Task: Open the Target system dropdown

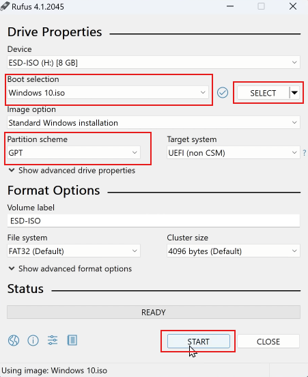Action: tap(234, 153)
